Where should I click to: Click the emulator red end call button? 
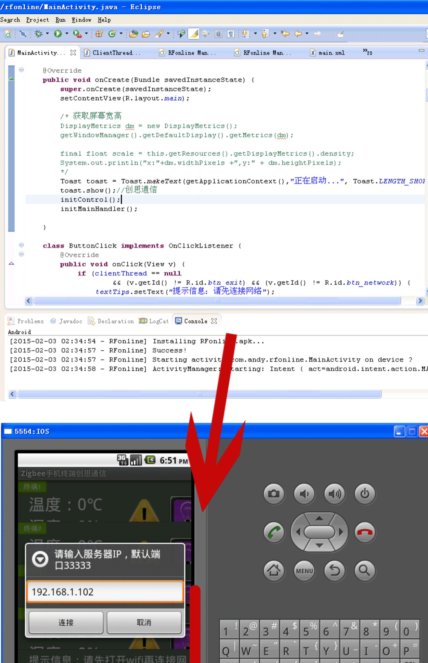(x=365, y=532)
